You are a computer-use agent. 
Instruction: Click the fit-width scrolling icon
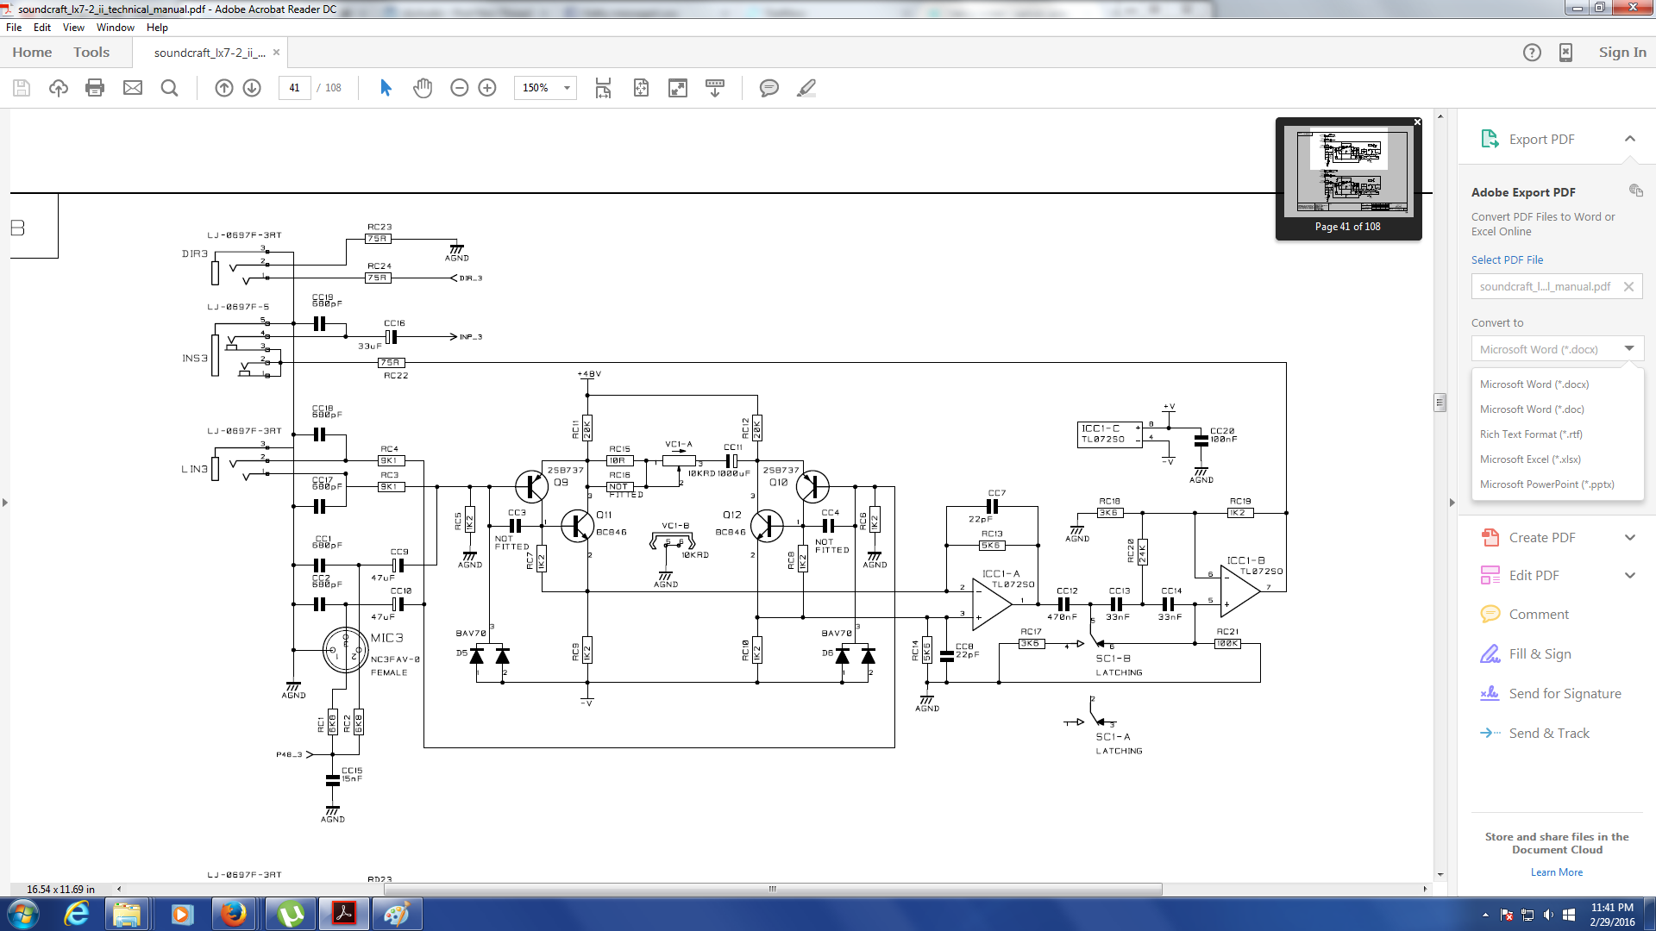coord(603,88)
